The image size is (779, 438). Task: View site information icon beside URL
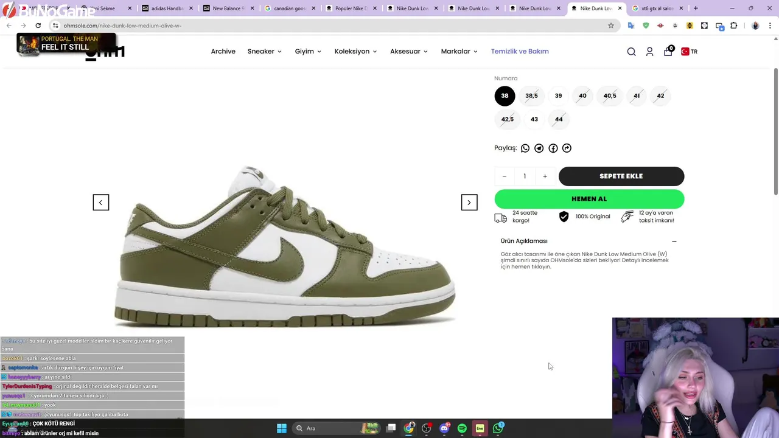55,26
